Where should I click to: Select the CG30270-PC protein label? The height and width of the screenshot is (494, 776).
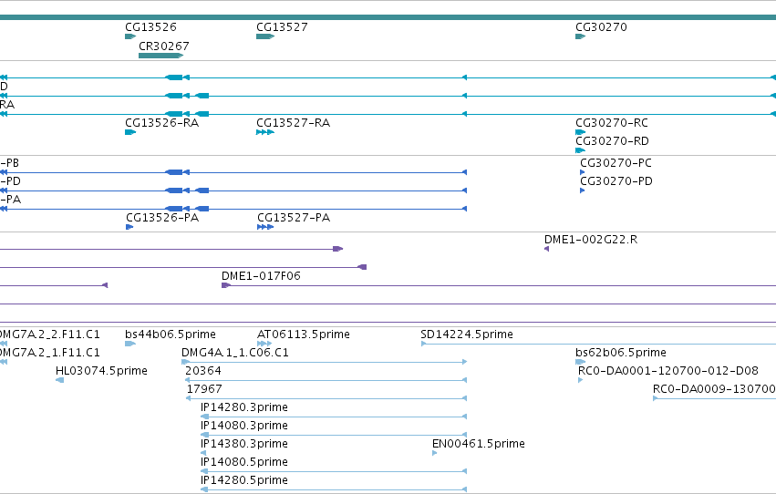click(616, 162)
